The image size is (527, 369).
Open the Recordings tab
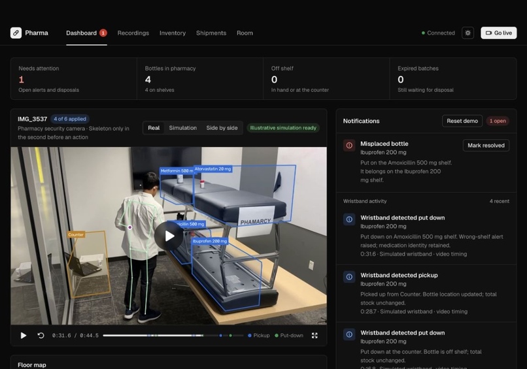[x=133, y=33]
